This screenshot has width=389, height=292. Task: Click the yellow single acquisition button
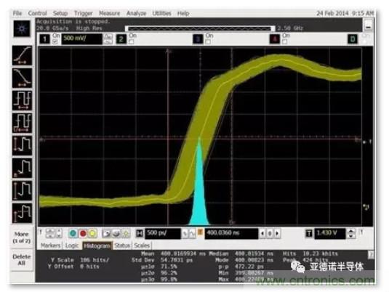coord(92,233)
